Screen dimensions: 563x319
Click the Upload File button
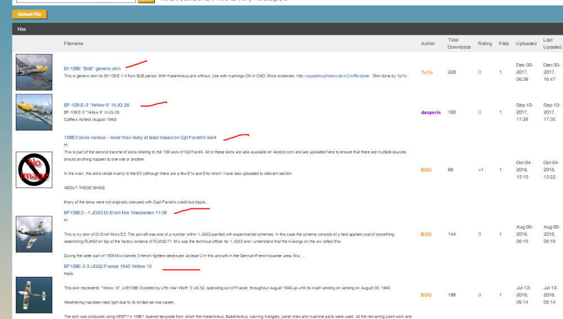pyautogui.click(x=29, y=14)
